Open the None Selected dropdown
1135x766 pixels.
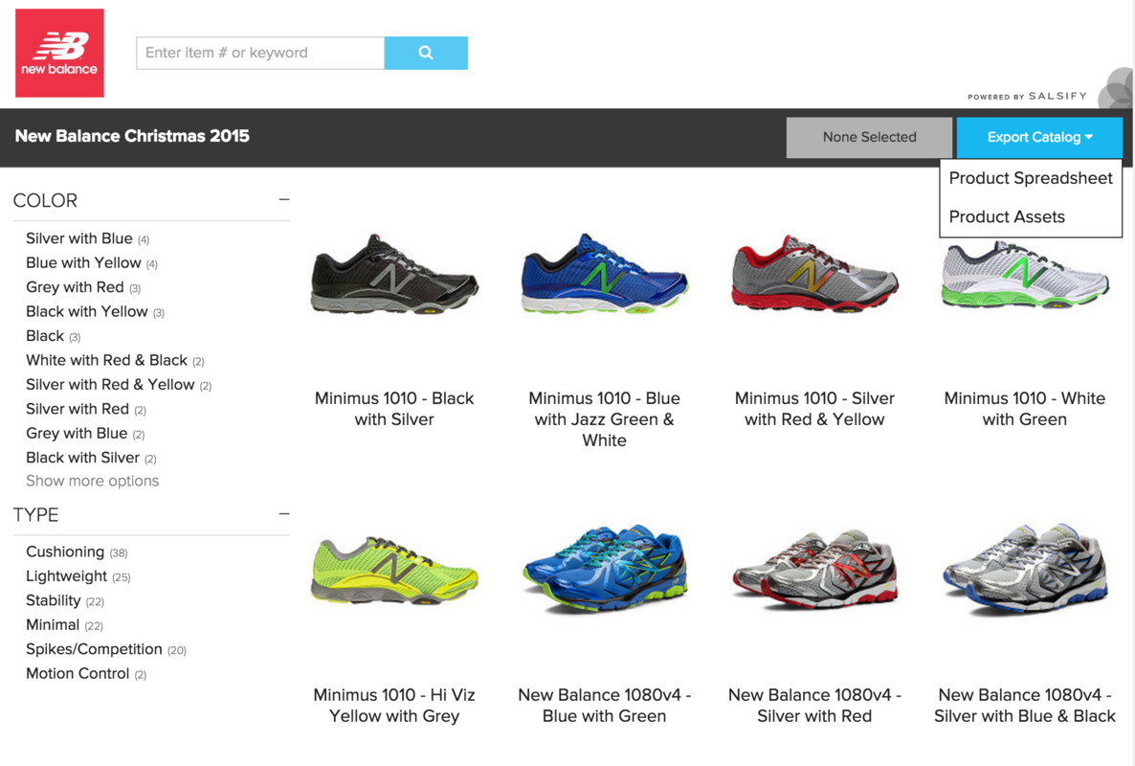click(868, 137)
